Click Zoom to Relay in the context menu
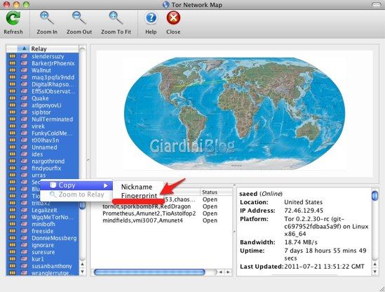 (x=76, y=194)
